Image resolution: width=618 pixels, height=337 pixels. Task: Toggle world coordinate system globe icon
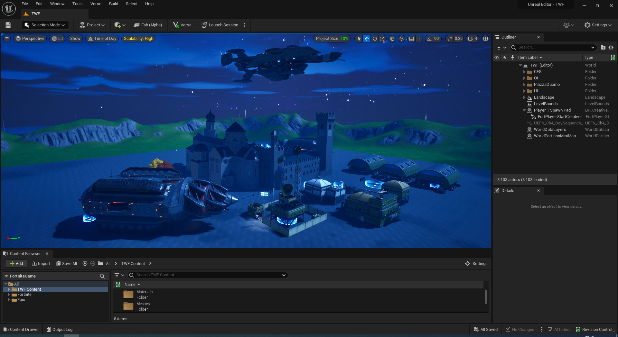click(x=392, y=39)
